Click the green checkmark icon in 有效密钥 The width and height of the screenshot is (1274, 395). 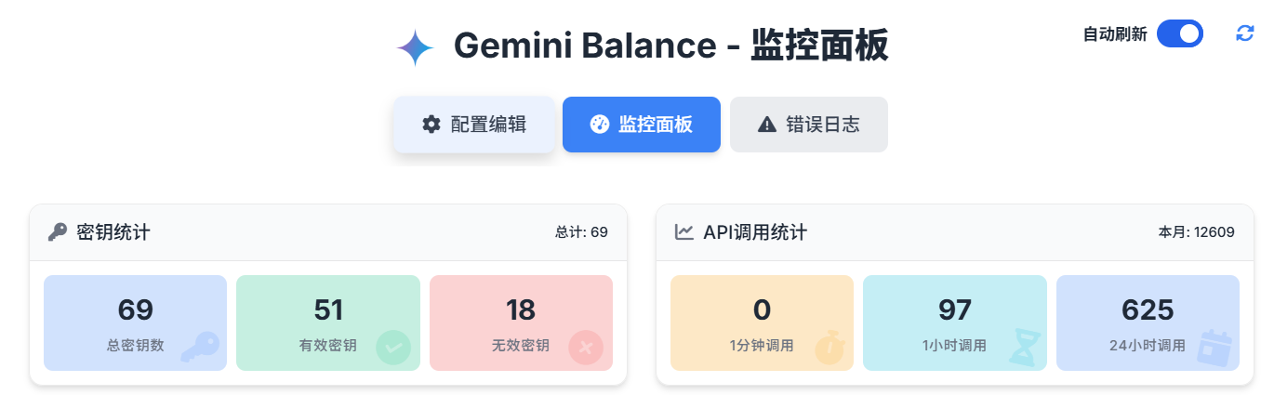tap(392, 348)
